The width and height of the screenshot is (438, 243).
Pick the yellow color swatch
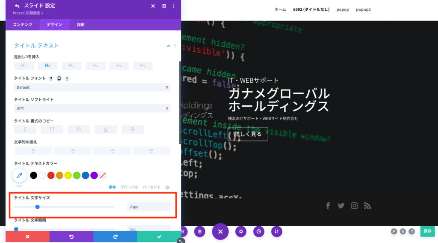click(x=68, y=176)
